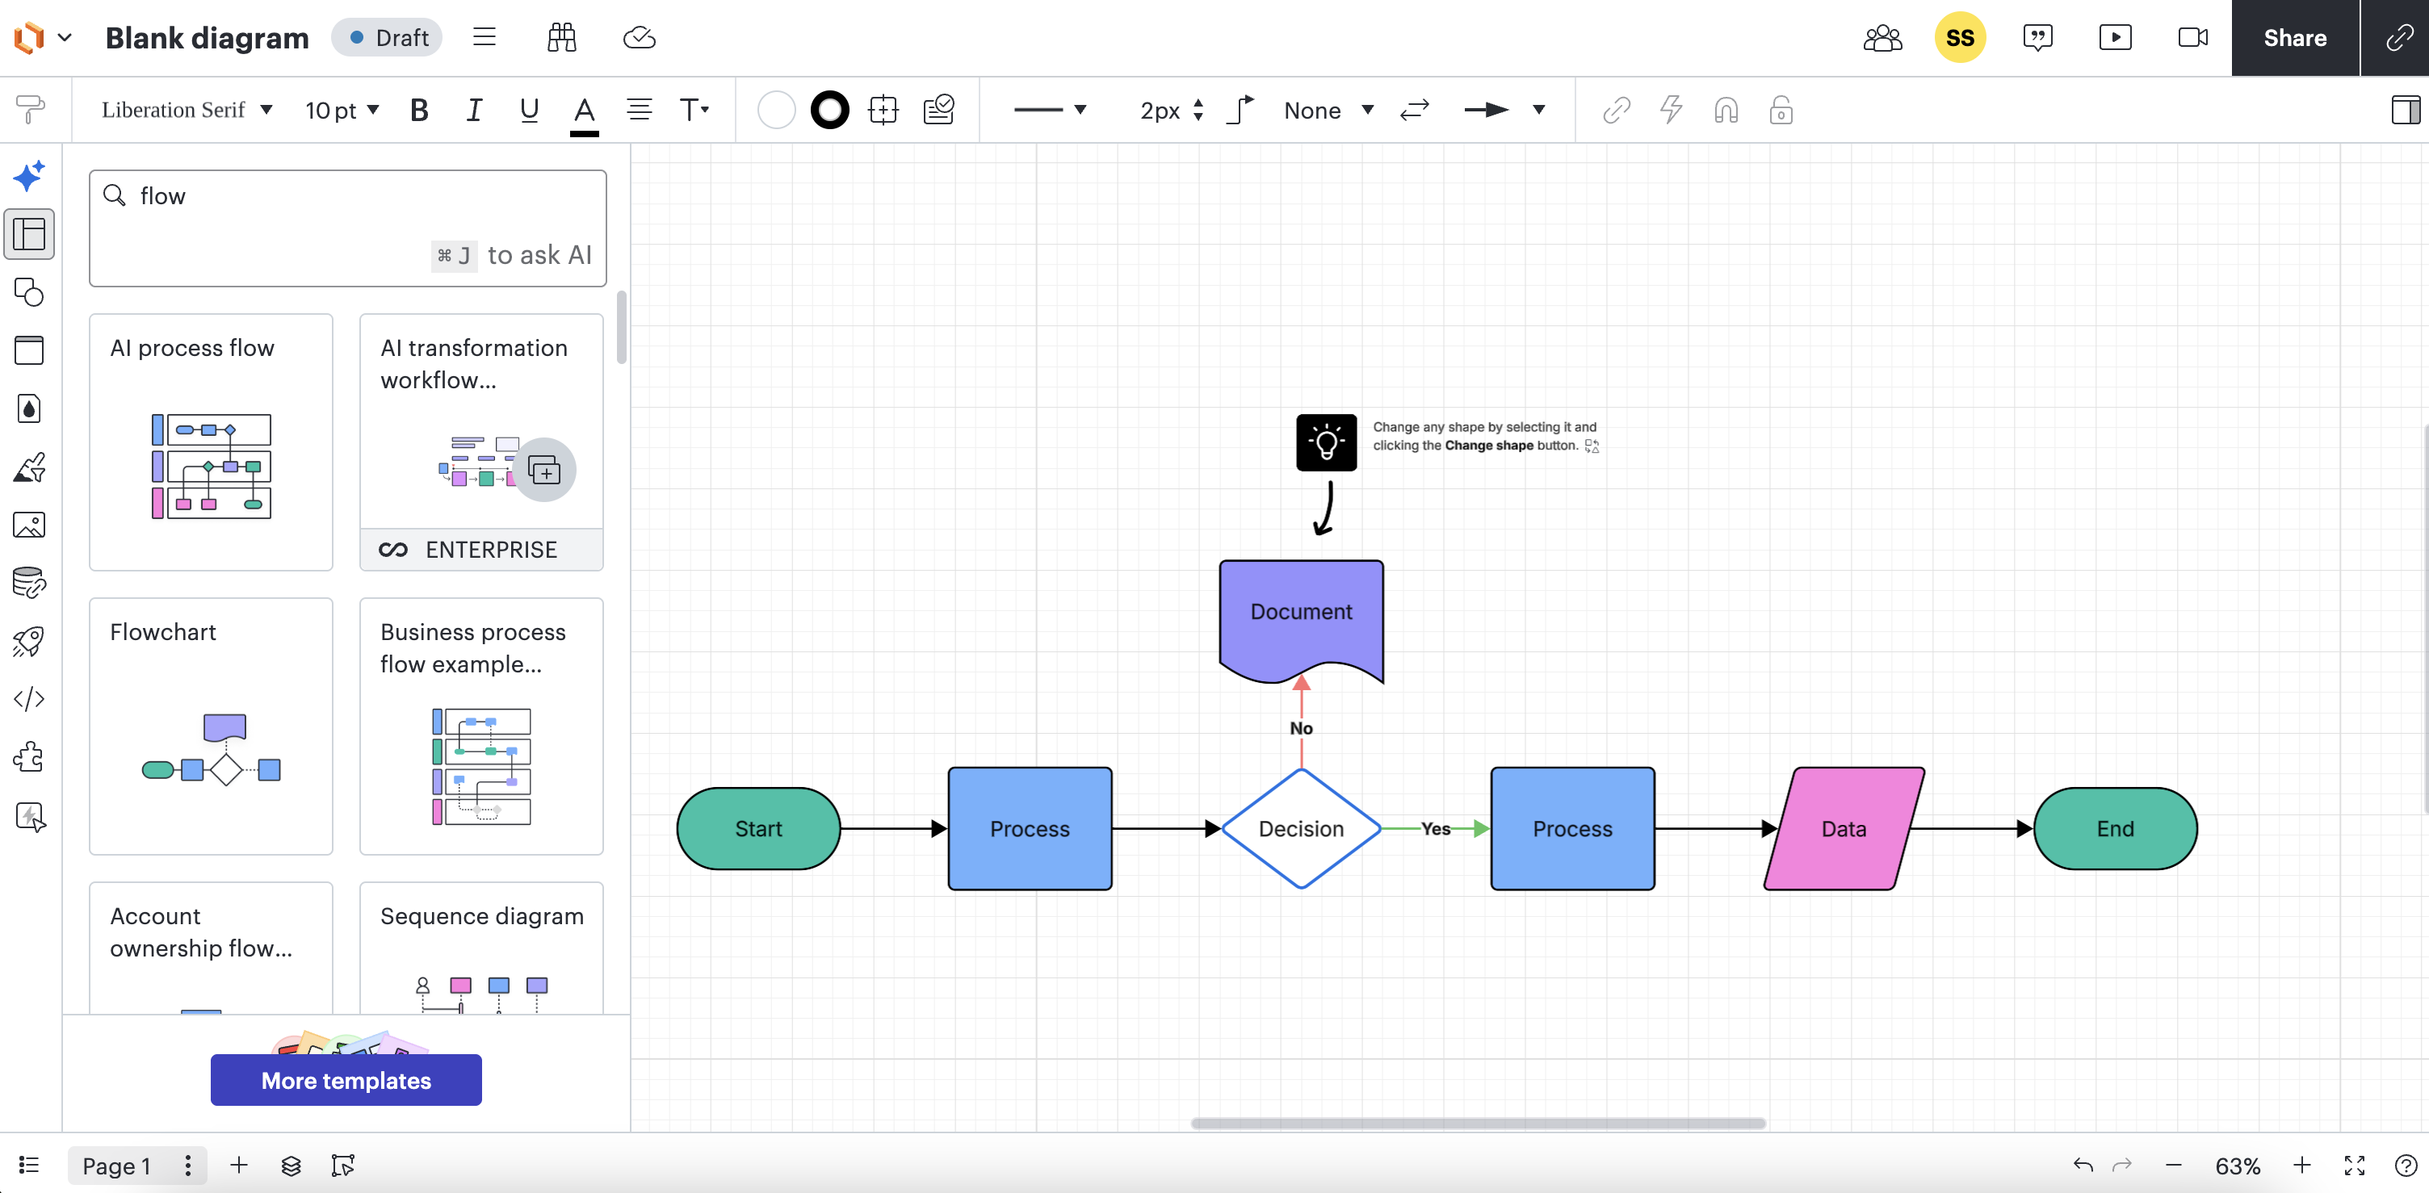Image resolution: width=2429 pixels, height=1193 pixels.
Task: Open the 10 pt font size dropdown
Action: (342, 111)
